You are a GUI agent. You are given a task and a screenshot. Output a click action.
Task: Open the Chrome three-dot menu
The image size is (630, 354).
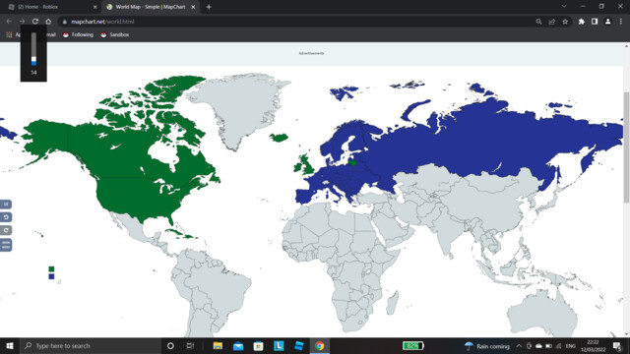click(621, 22)
